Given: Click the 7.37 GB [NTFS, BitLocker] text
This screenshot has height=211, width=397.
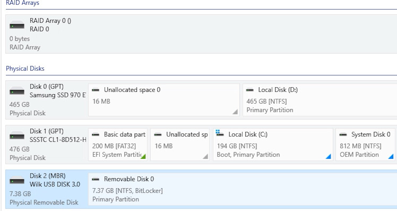Looking at the screenshot, I should [x=127, y=191].
